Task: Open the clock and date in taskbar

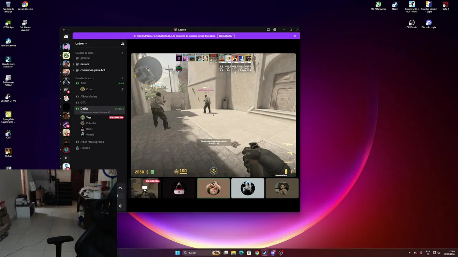Action: [449, 253]
